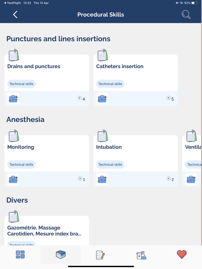Open search with magnifying glass icon

[186, 14]
